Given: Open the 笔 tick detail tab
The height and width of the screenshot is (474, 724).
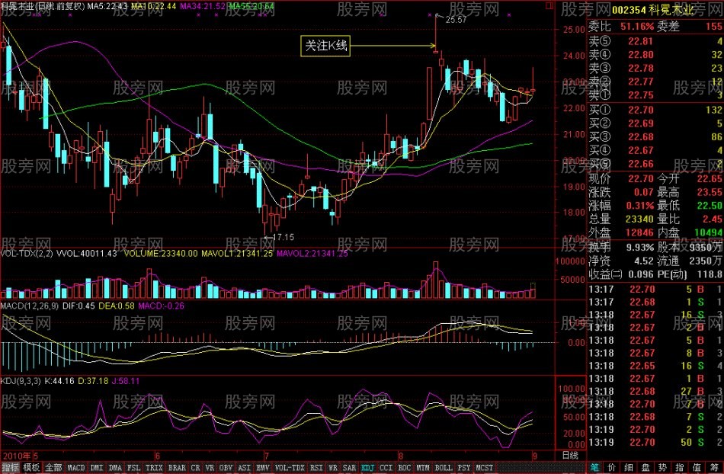Looking at the screenshot, I should click(594, 468).
